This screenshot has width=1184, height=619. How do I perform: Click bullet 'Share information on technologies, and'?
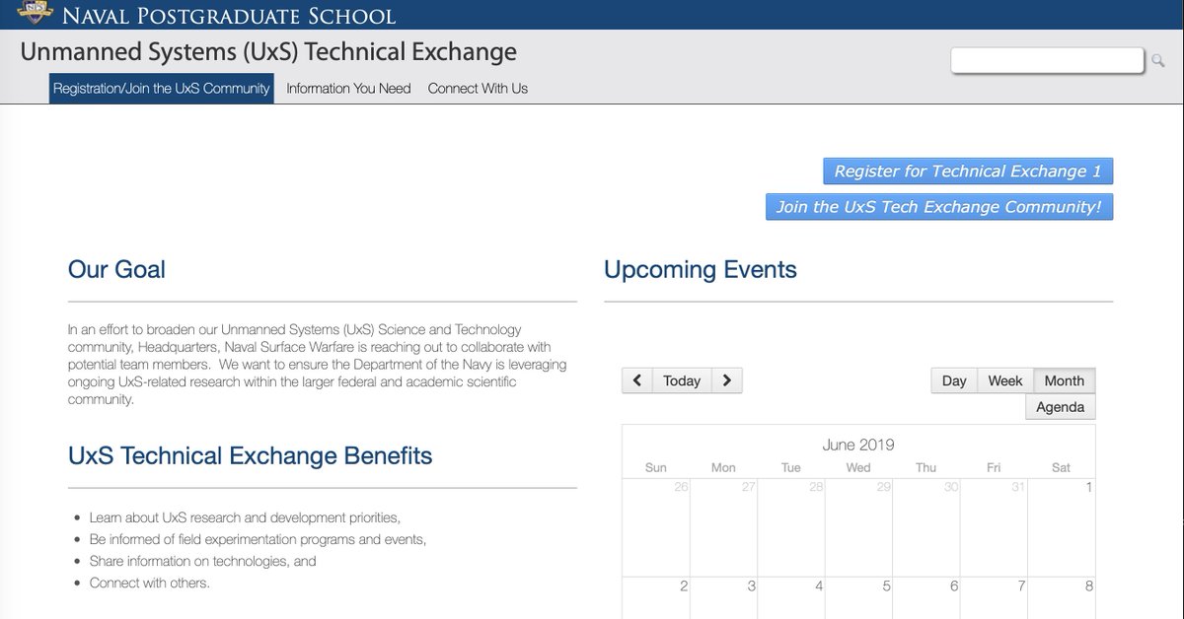(x=202, y=561)
